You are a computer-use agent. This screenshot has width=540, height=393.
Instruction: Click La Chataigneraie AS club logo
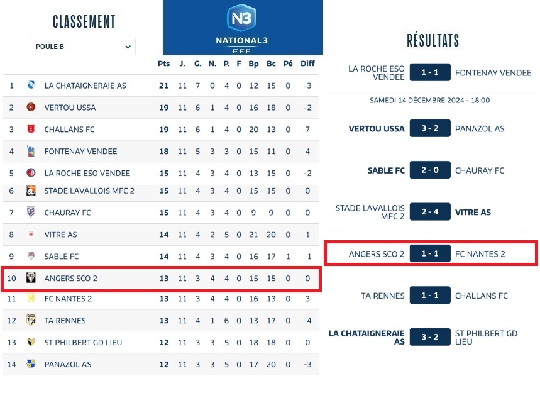click(x=31, y=86)
